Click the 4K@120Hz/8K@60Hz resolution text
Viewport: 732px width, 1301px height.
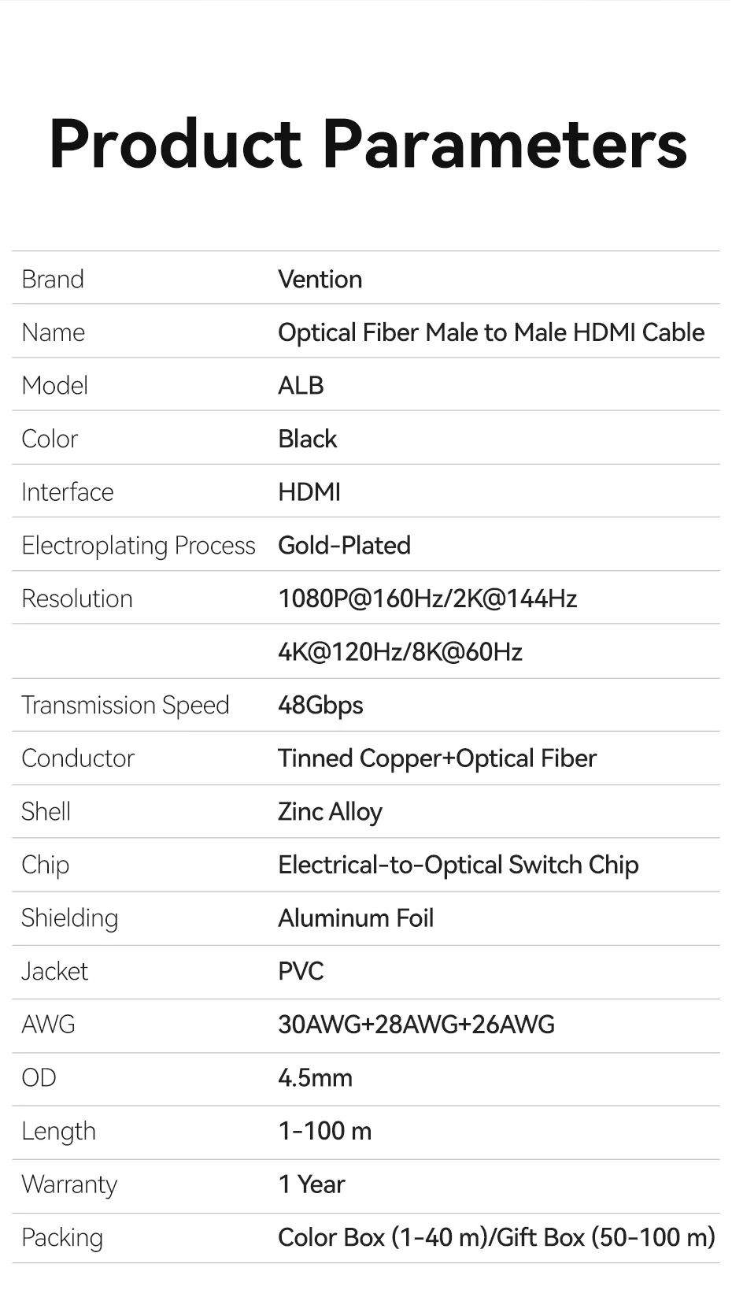point(400,652)
